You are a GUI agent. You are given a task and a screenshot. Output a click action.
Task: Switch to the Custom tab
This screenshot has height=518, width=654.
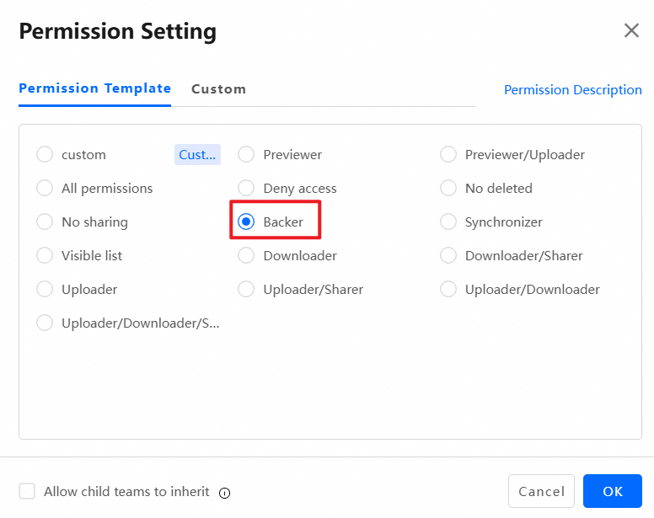(218, 88)
